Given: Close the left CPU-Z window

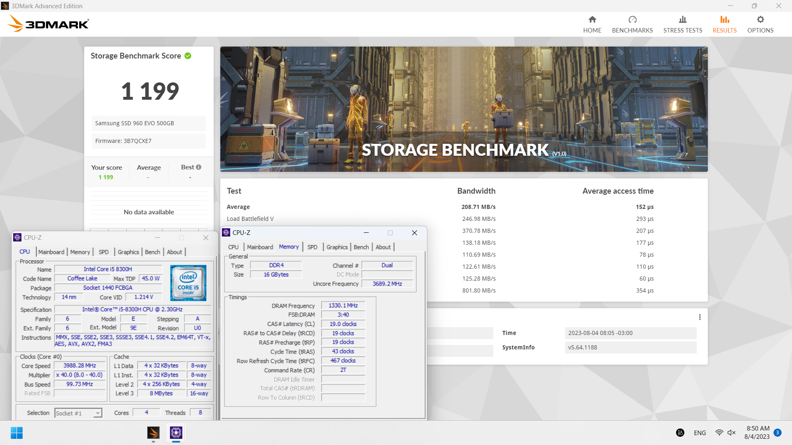Looking at the screenshot, I should pos(206,238).
